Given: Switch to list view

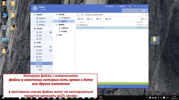Looking at the screenshot, I should (x=142, y=19).
